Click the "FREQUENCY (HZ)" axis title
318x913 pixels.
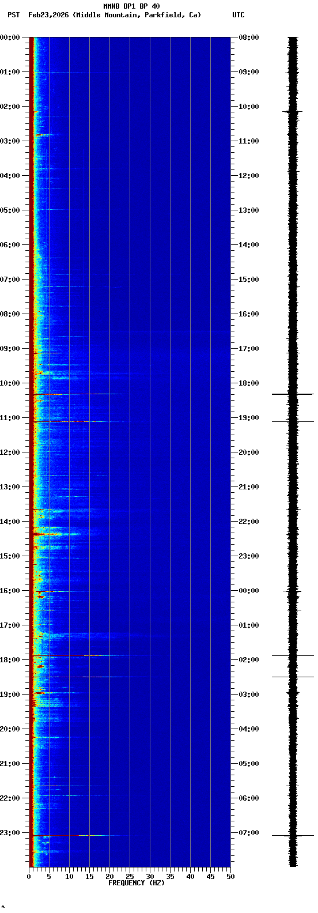coord(137,883)
